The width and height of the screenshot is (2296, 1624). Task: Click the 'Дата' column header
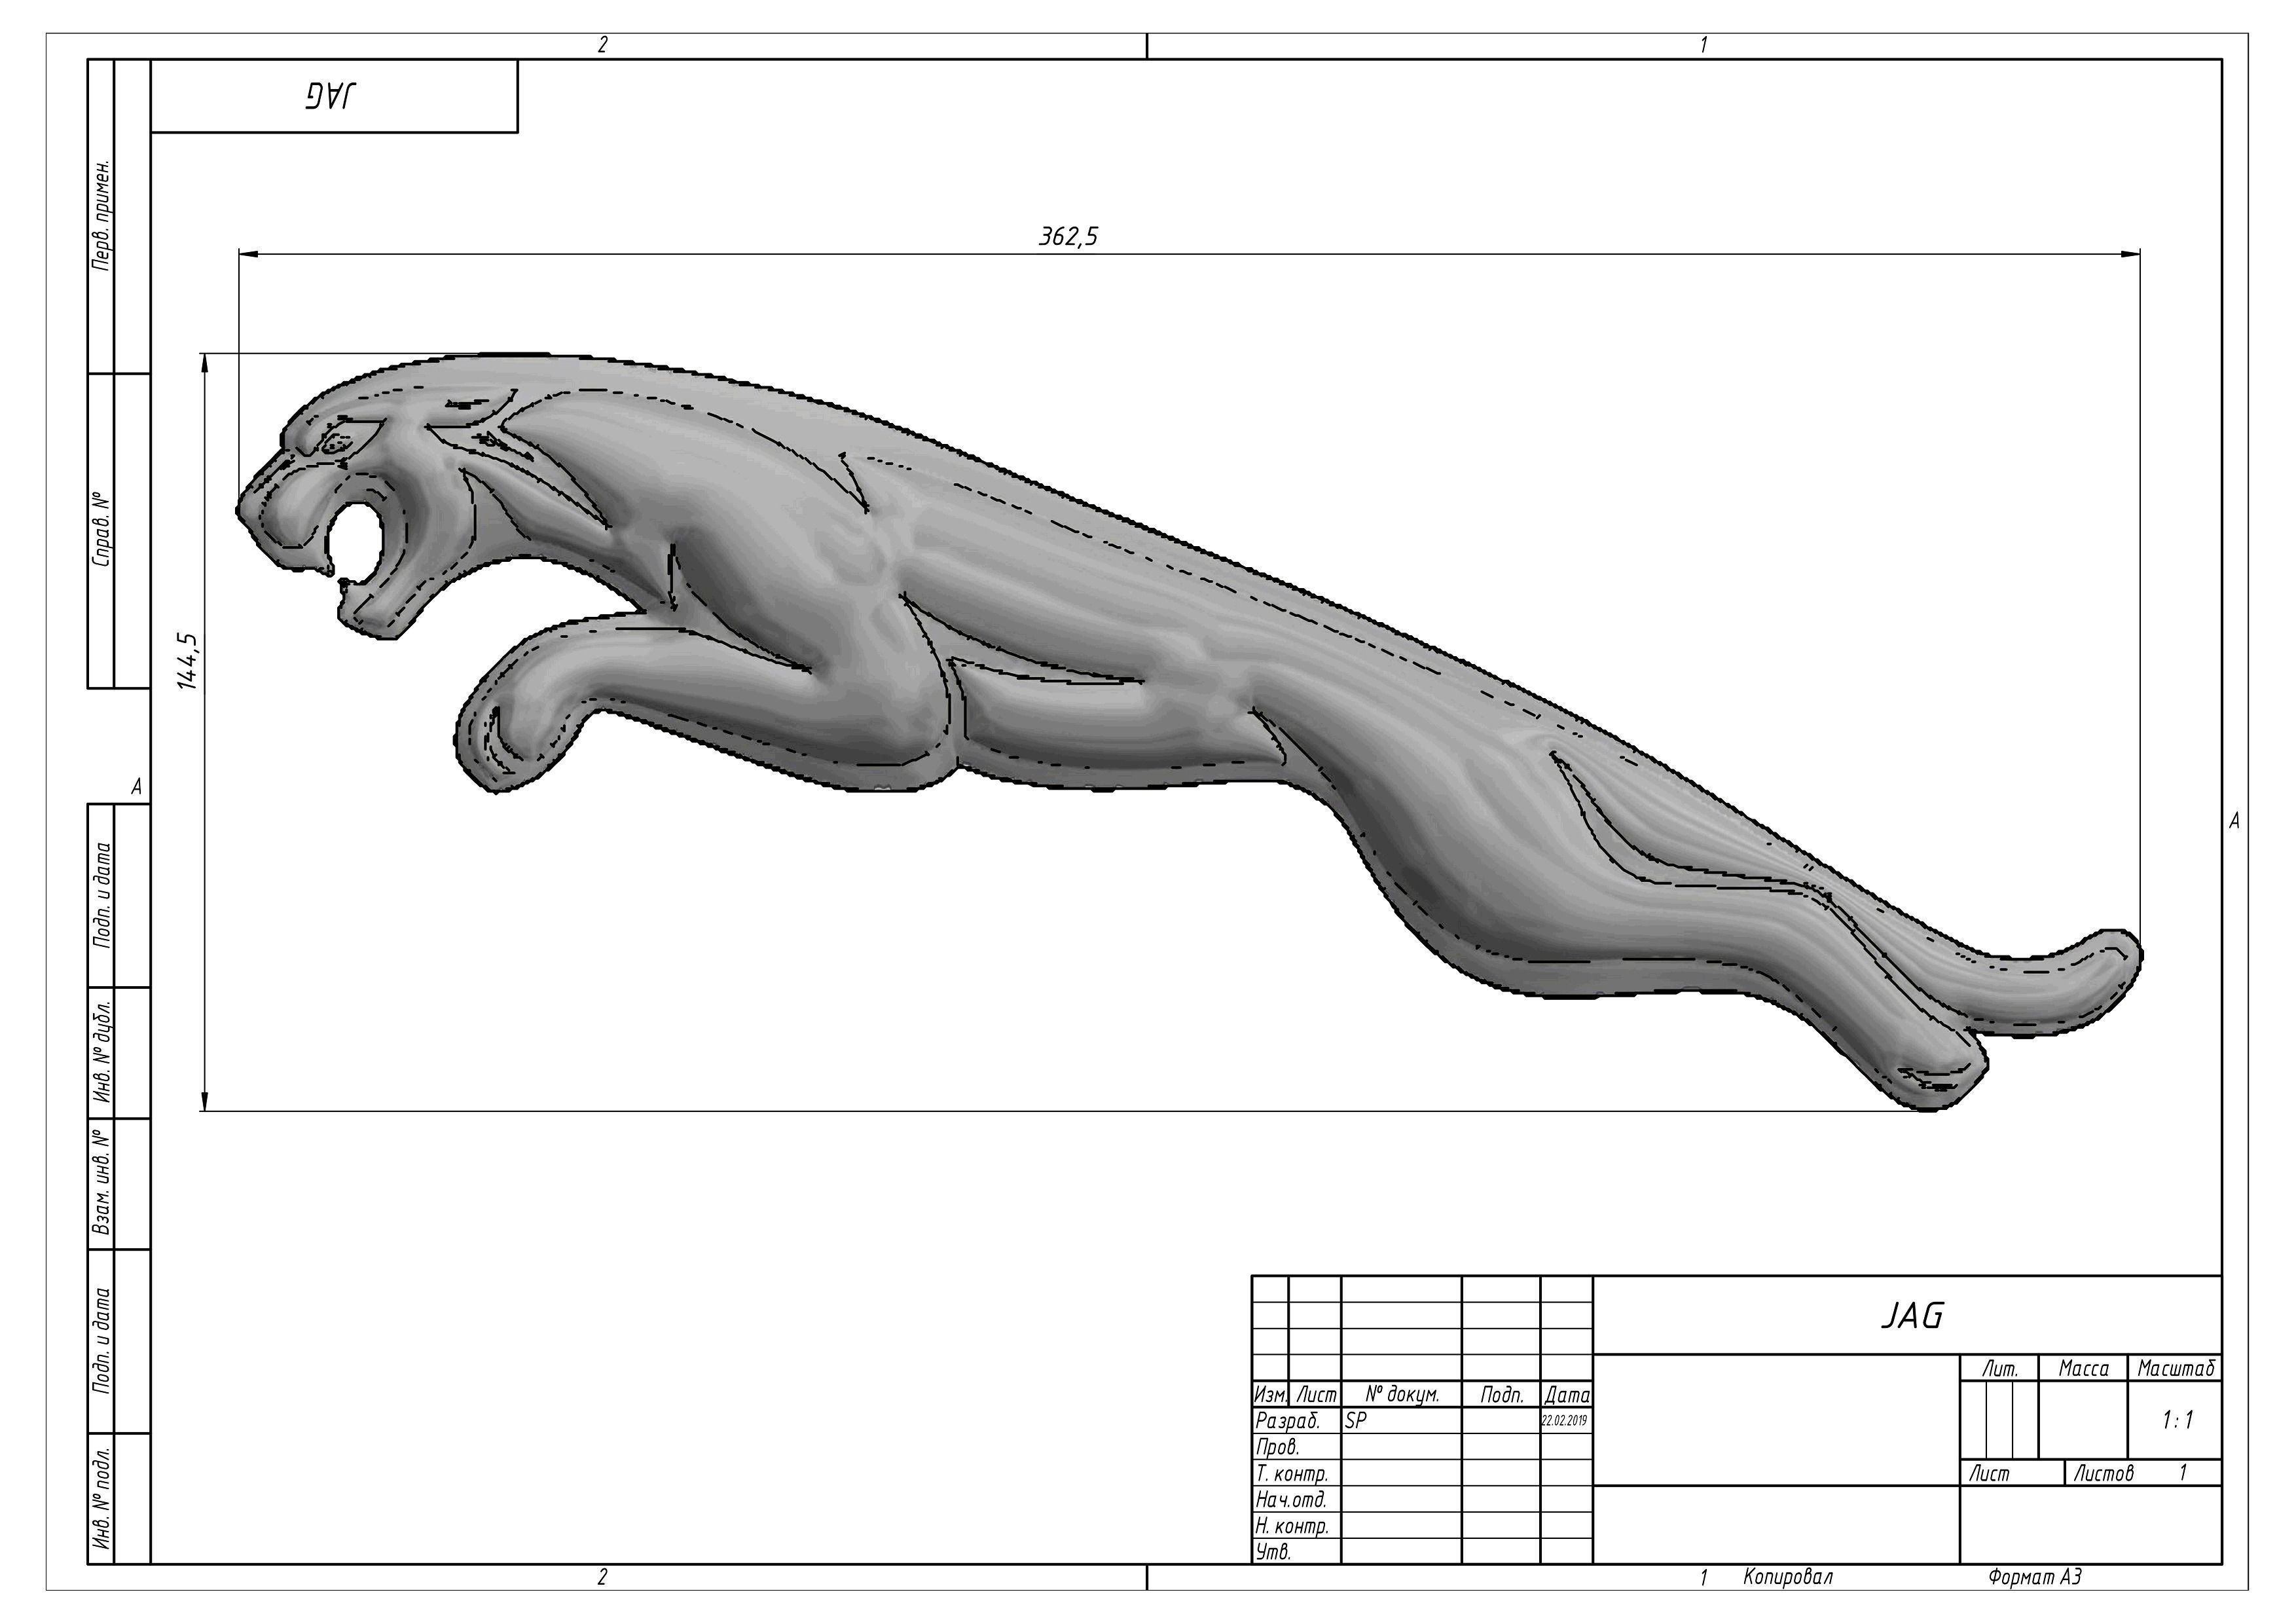1567,1395
